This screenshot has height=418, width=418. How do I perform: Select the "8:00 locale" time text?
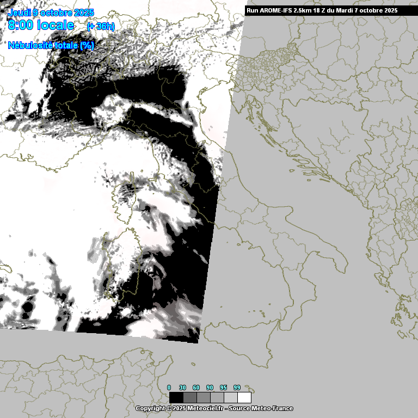[x=41, y=25]
